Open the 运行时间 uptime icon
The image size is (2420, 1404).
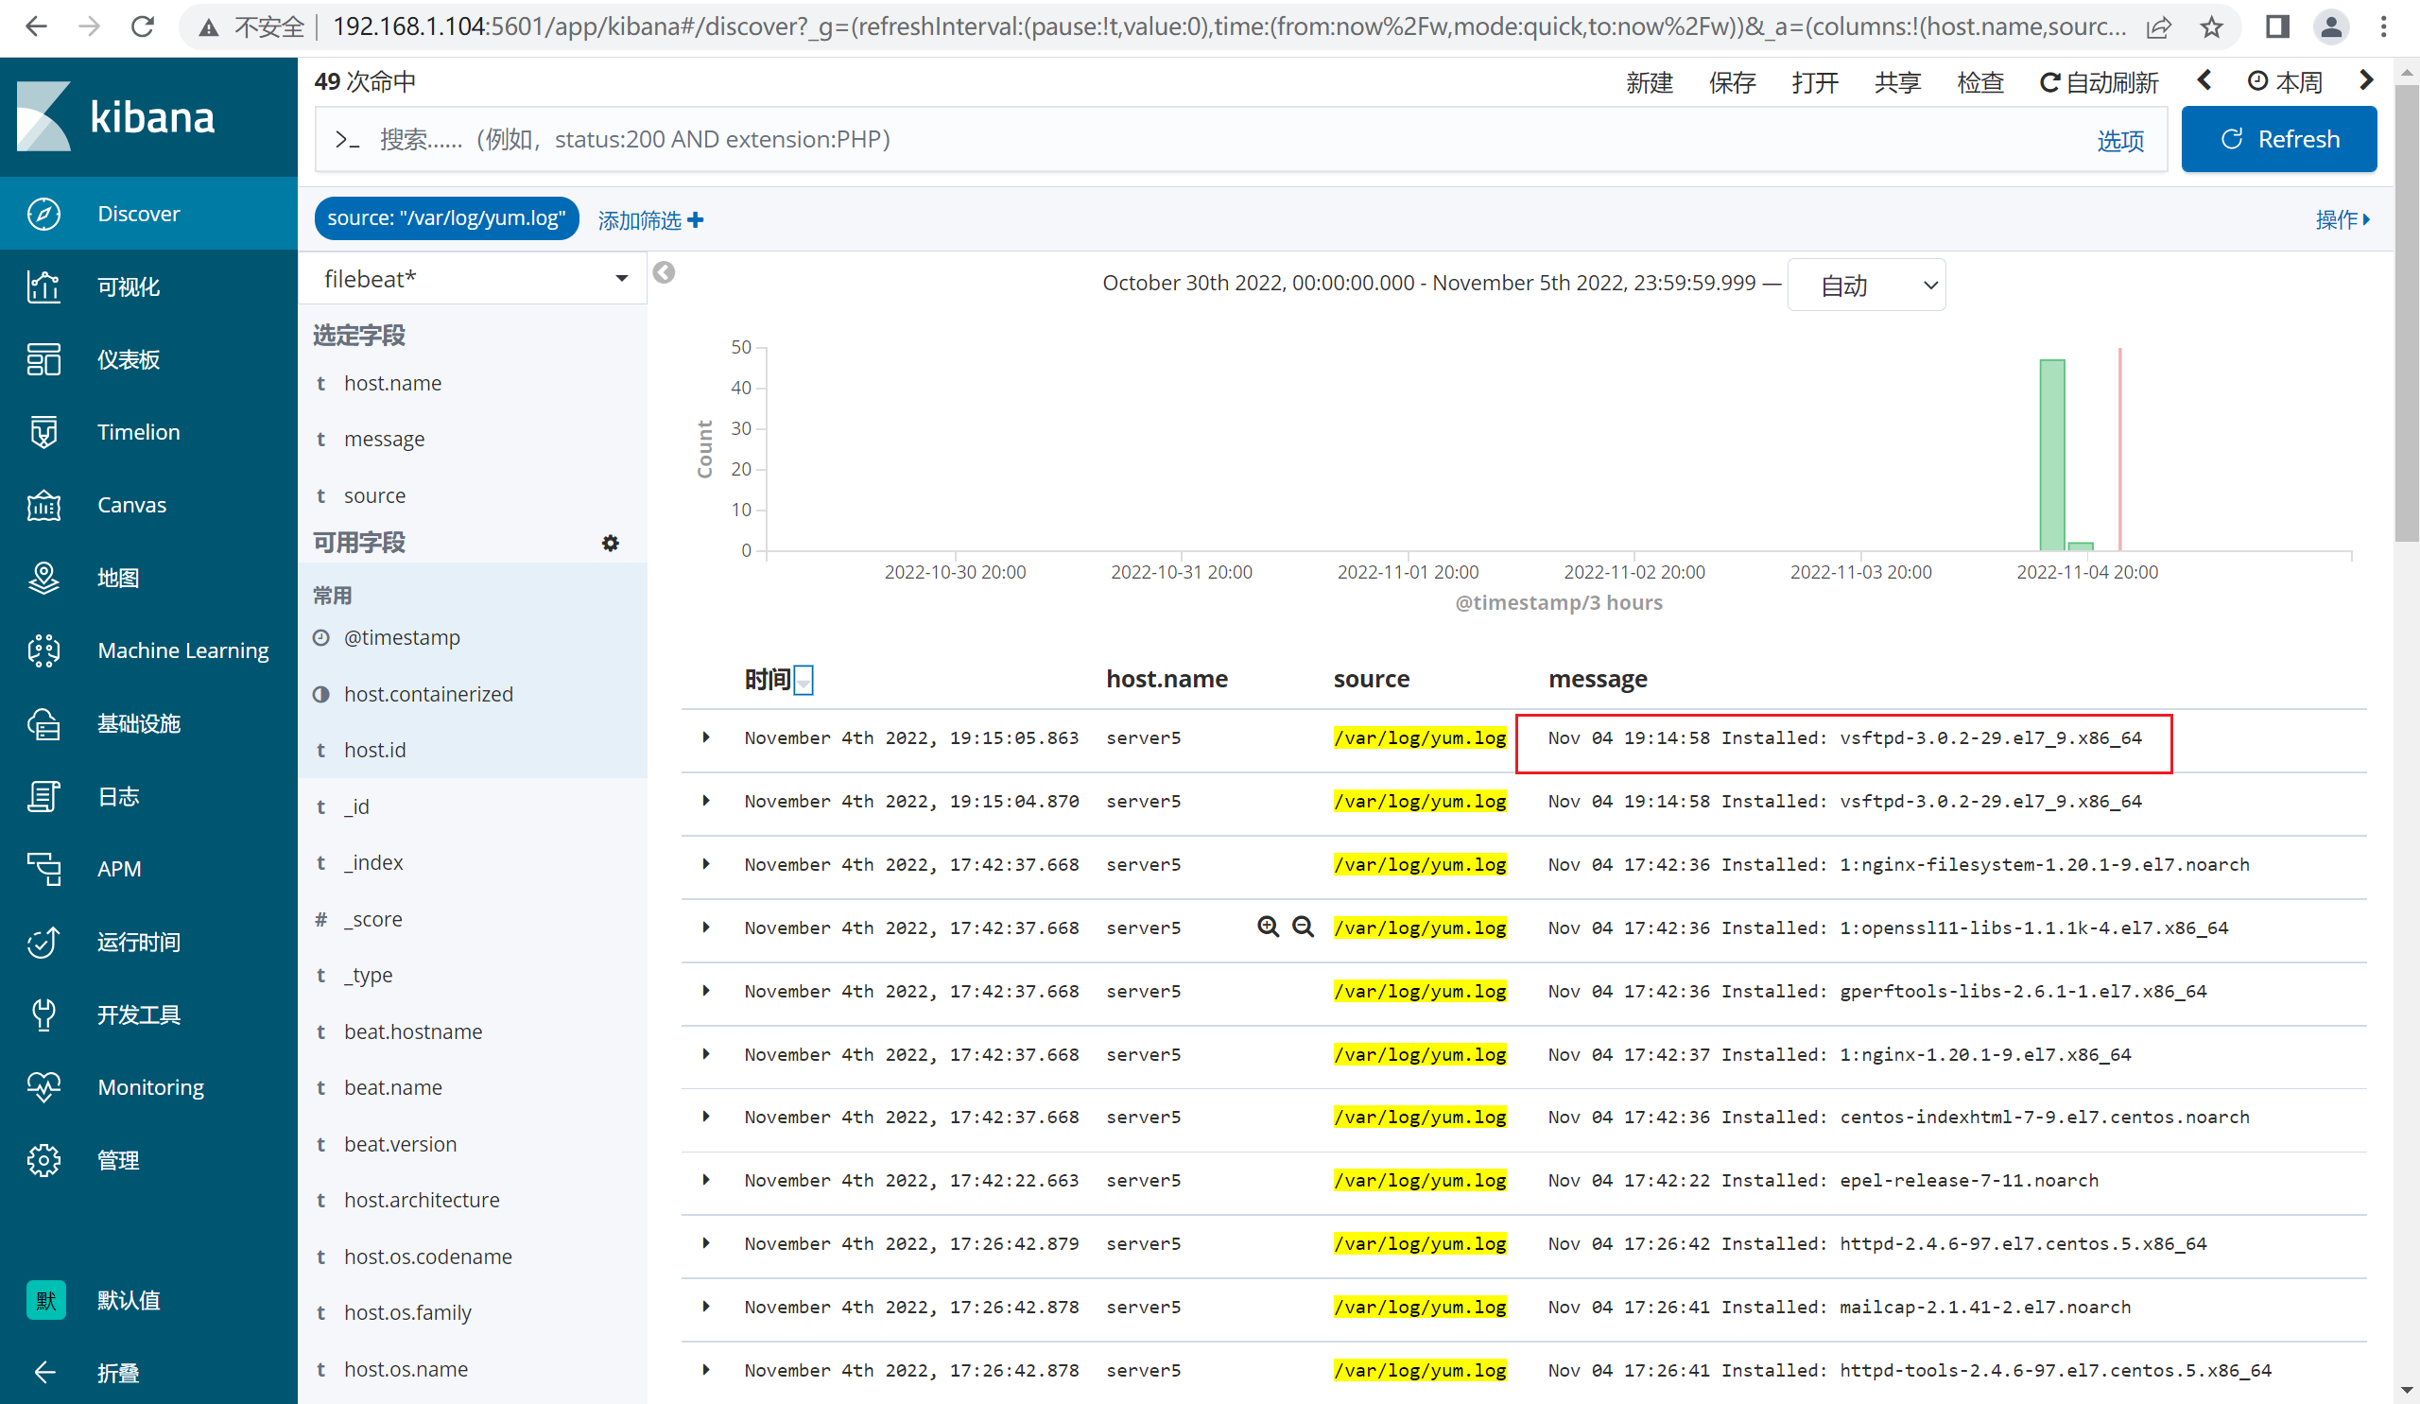(x=44, y=942)
